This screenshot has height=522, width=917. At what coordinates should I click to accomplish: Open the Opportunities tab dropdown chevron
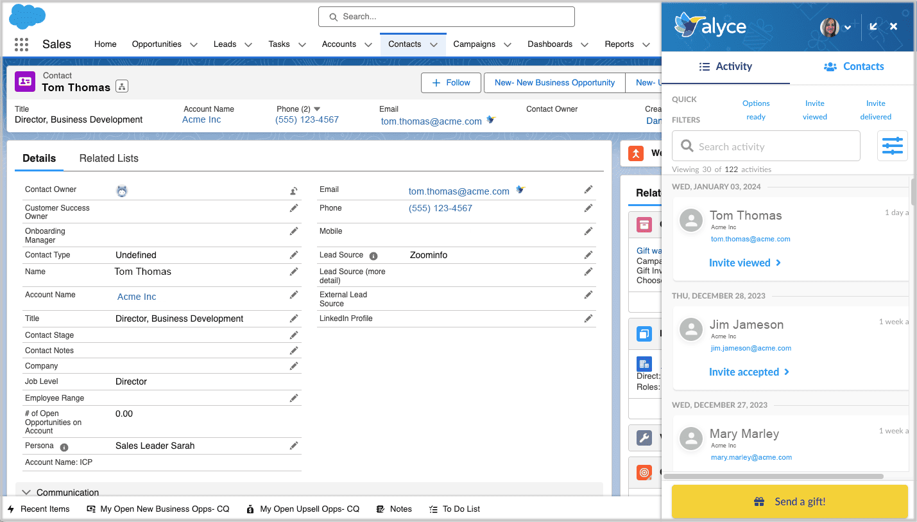[193, 45]
